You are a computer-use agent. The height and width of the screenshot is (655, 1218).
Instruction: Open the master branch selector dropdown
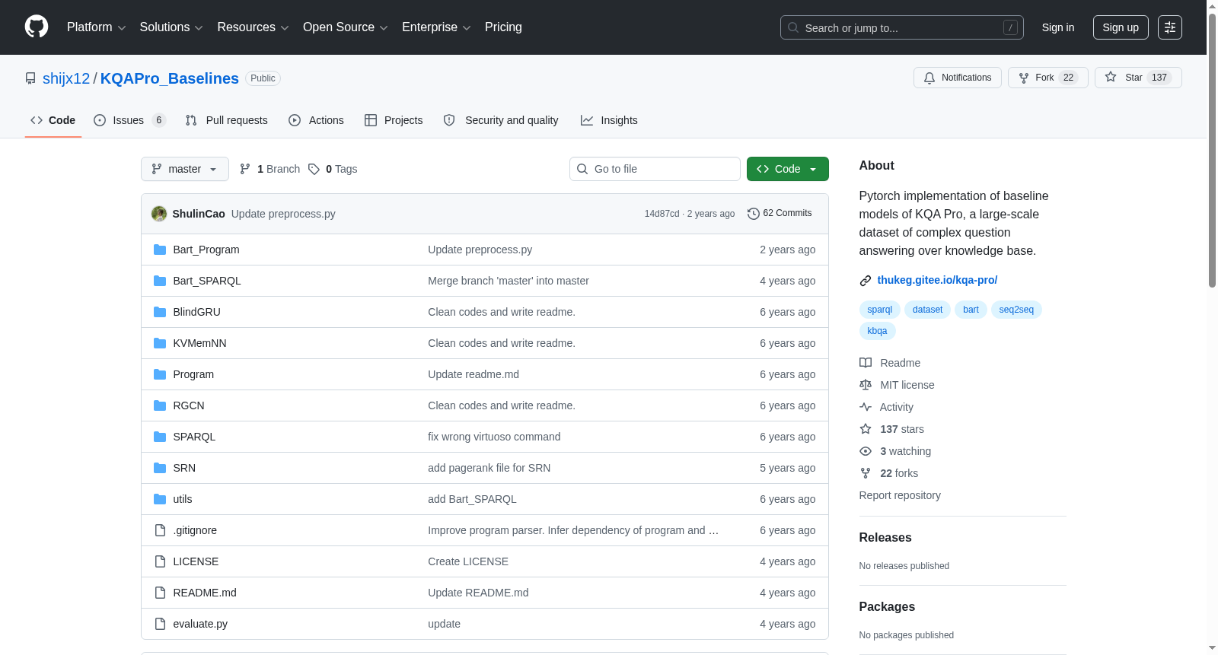pos(185,169)
